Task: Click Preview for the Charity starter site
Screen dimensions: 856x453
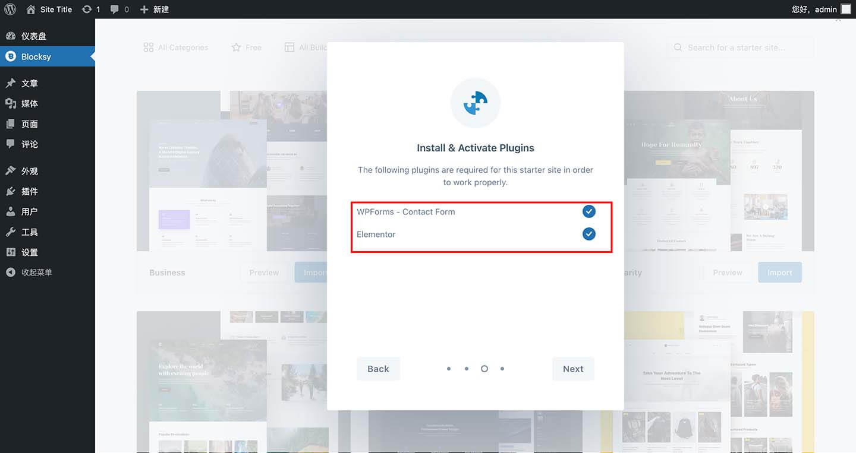Action: pos(728,273)
